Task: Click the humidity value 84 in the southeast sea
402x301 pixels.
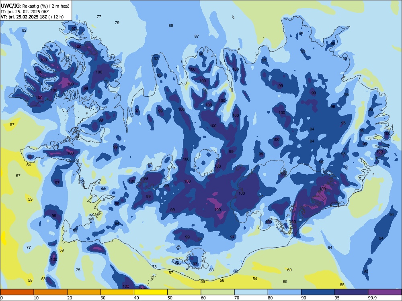Action: (x=330, y=247)
